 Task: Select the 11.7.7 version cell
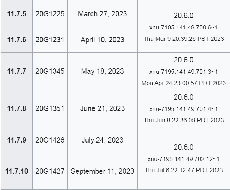pos(17,71)
